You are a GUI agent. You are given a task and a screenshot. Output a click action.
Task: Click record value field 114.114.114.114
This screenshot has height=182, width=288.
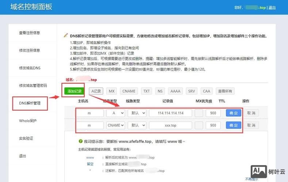coord(170,113)
